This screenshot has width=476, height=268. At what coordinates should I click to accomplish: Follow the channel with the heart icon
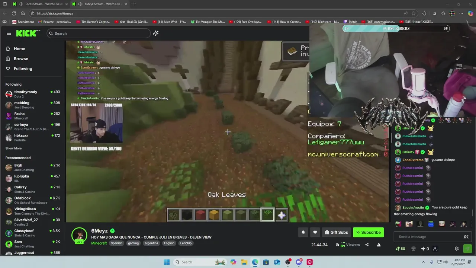click(315, 232)
